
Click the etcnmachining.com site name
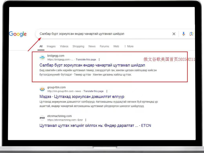59,116
